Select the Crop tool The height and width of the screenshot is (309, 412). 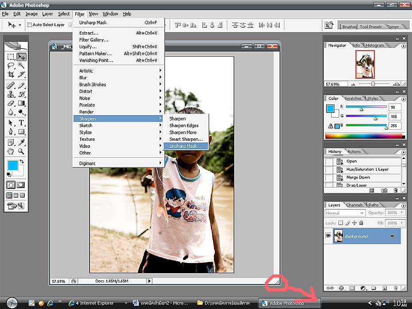point(11,74)
